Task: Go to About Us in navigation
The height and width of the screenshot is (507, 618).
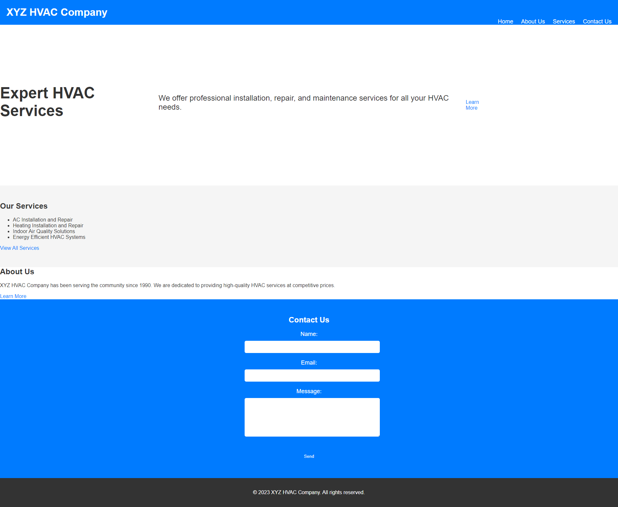Action: (x=533, y=22)
